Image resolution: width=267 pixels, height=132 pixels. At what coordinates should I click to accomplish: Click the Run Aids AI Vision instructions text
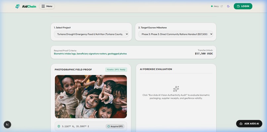pos(176,97)
